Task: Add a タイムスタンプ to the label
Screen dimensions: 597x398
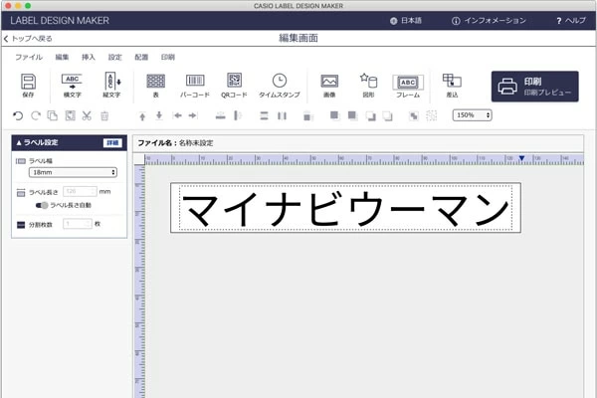Action: (x=280, y=85)
